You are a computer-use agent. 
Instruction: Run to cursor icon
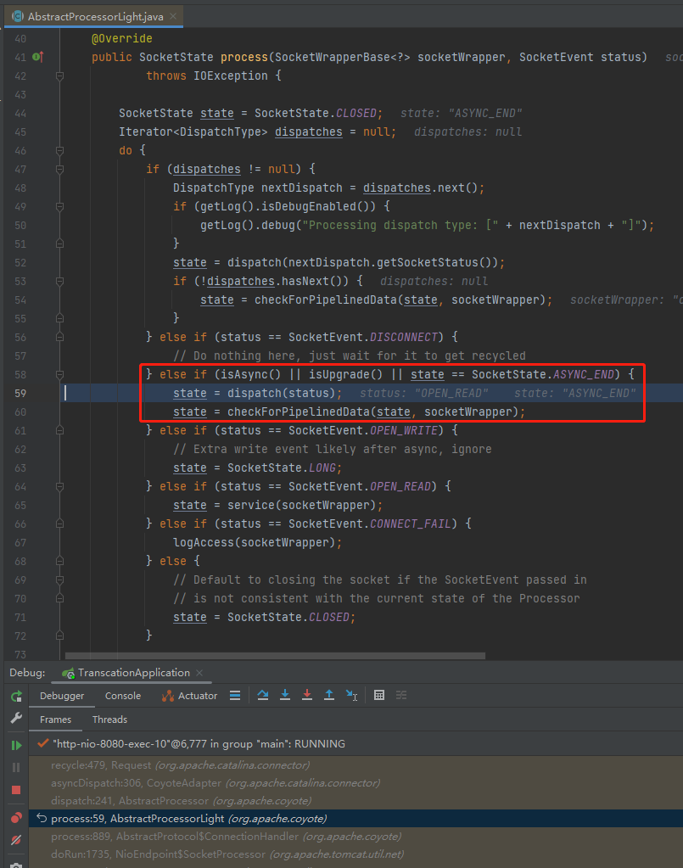(x=351, y=695)
